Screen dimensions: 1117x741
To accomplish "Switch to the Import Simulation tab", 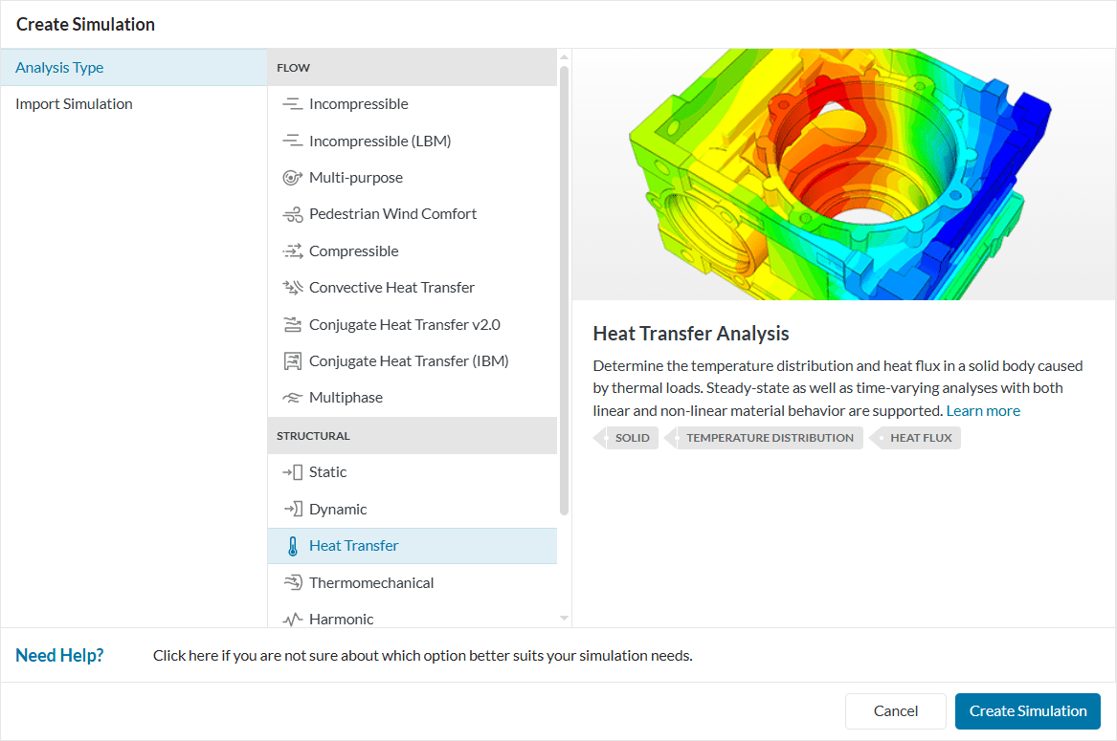I will click(74, 103).
